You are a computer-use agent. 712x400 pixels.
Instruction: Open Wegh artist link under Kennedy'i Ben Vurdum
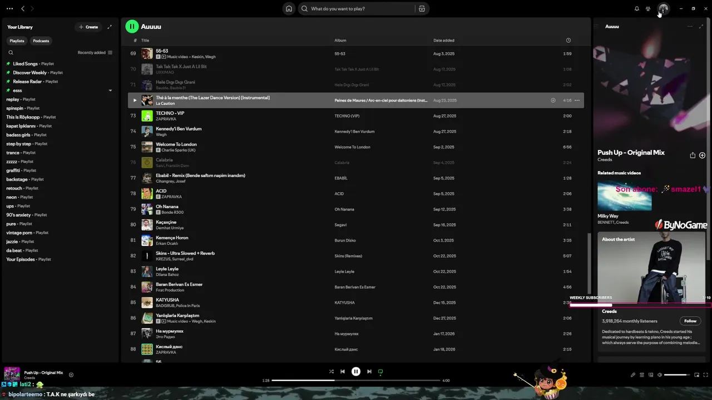pyautogui.click(x=161, y=134)
